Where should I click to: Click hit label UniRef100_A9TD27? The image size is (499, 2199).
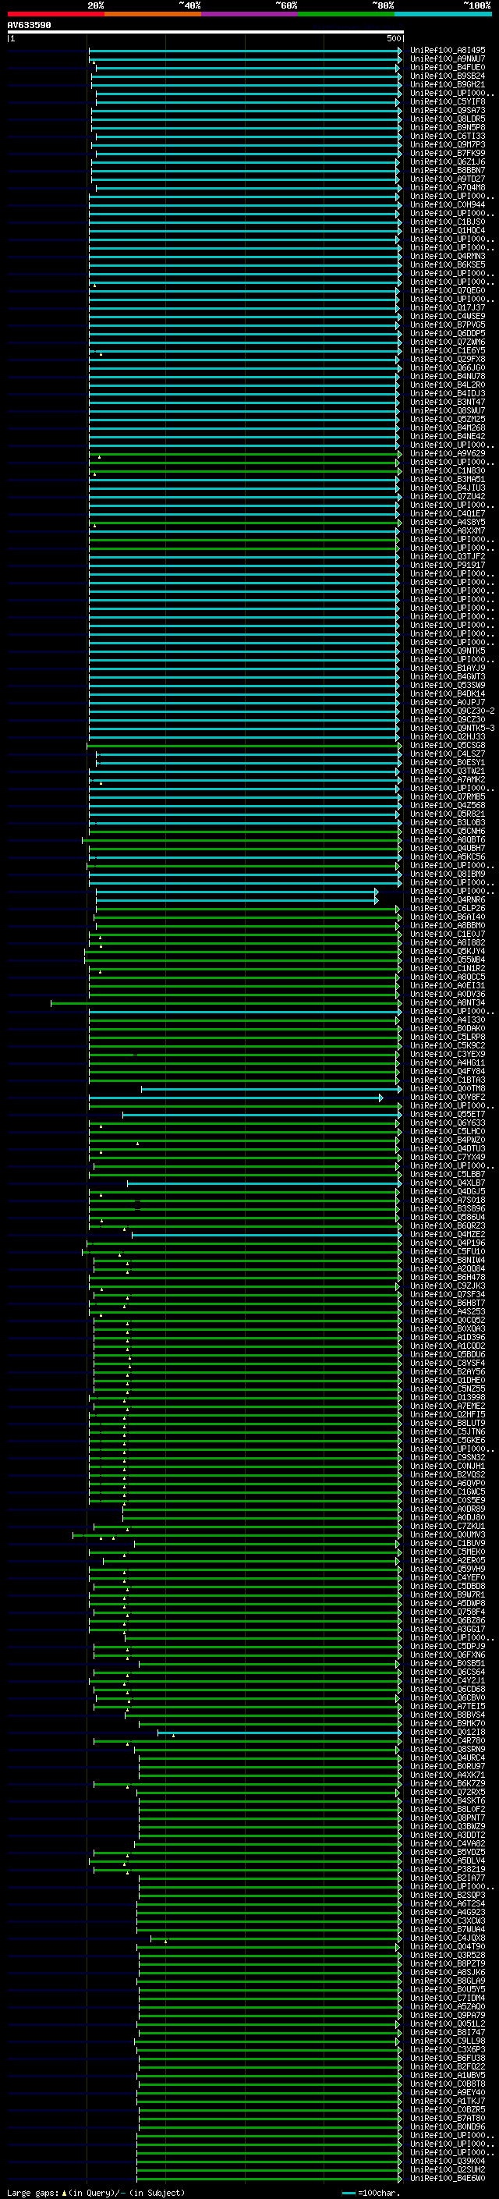coord(448,179)
